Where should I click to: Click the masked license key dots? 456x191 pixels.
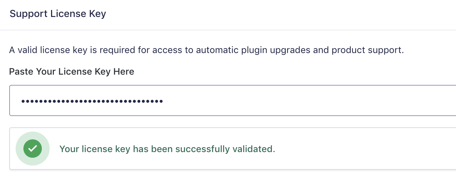point(92,102)
